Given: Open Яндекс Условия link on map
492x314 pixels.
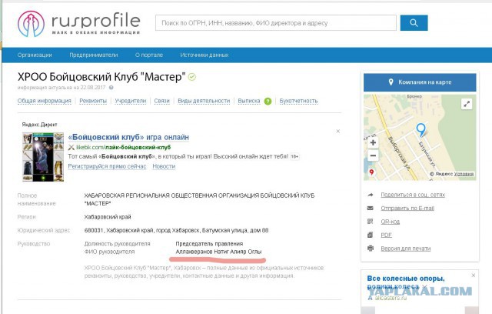Looking at the screenshot, I should click(x=464, y=174).
